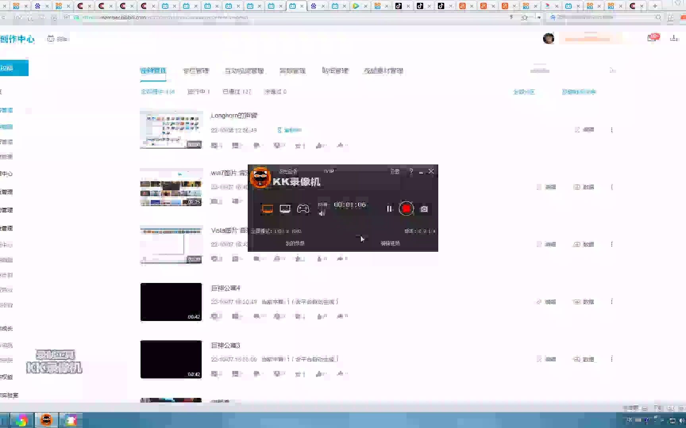Click the KK recorder raccoon logo
This screenshot has height=428, width=686.
click(260, 177)
